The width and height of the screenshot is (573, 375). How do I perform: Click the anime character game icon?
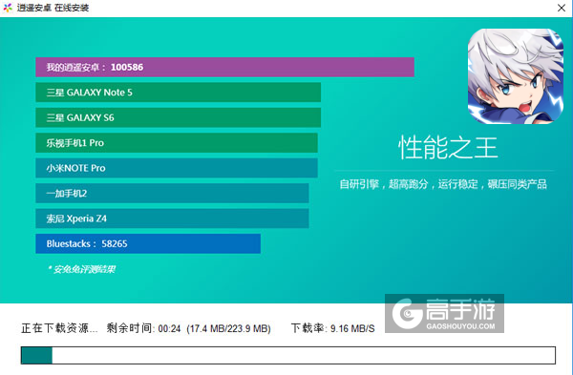pos(516,76)
